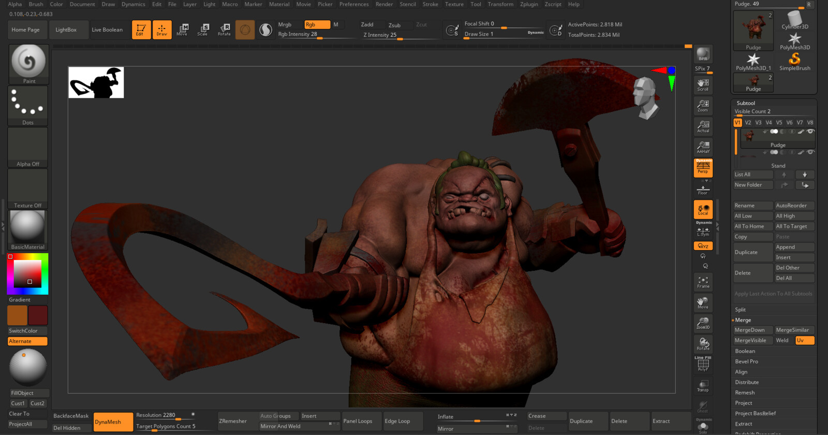This screenshot has height=435, width=828.
Task: Open the Zplugin menu
Action: point(529,4)
